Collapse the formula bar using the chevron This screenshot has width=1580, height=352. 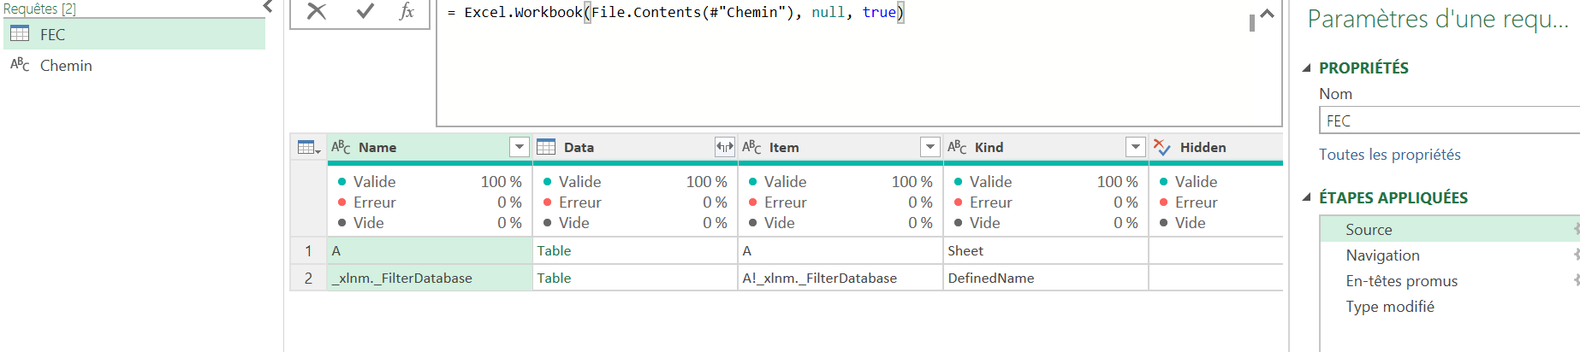[x=1268, y=14]
